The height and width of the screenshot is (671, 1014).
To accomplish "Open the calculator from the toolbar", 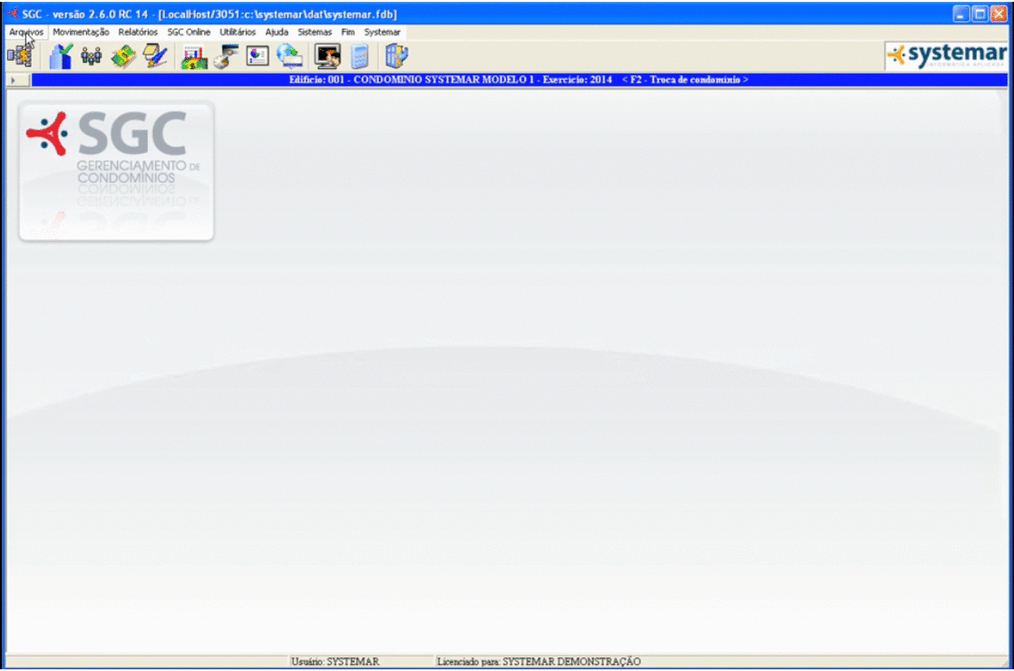I will pos(360,56).
